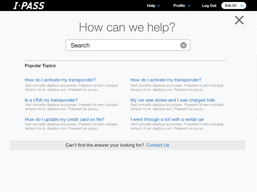
Task: Click description under 'I went through a toll with a rental car'
Action: [177, 126]
